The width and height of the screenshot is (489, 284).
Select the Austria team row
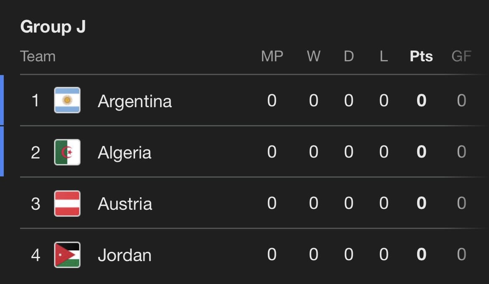coord(244,203)
